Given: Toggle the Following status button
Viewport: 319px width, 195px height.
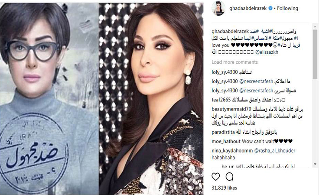Looking at the screenshot, I should (x=287, y=8).
